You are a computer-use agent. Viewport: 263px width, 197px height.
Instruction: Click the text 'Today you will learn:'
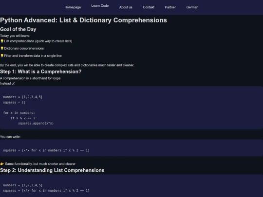pyautogui.click(x=15, y=36)
